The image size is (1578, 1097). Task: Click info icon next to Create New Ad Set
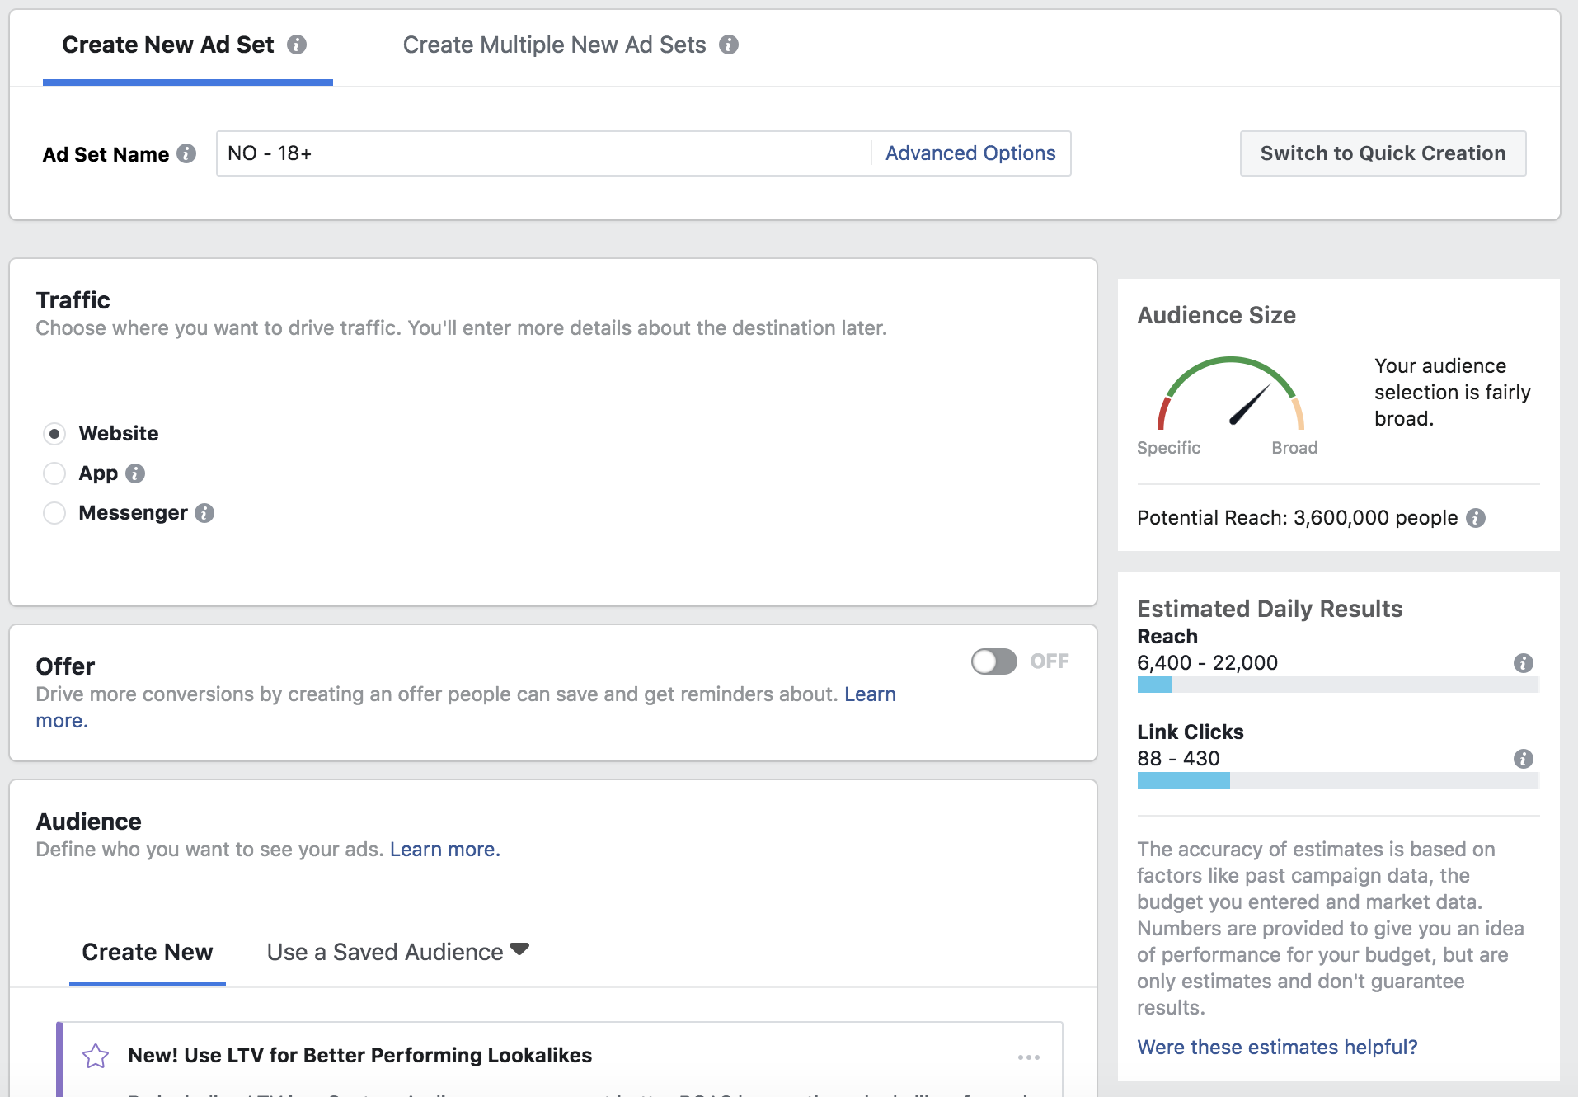pyautogui.click(x=297, y=45)
